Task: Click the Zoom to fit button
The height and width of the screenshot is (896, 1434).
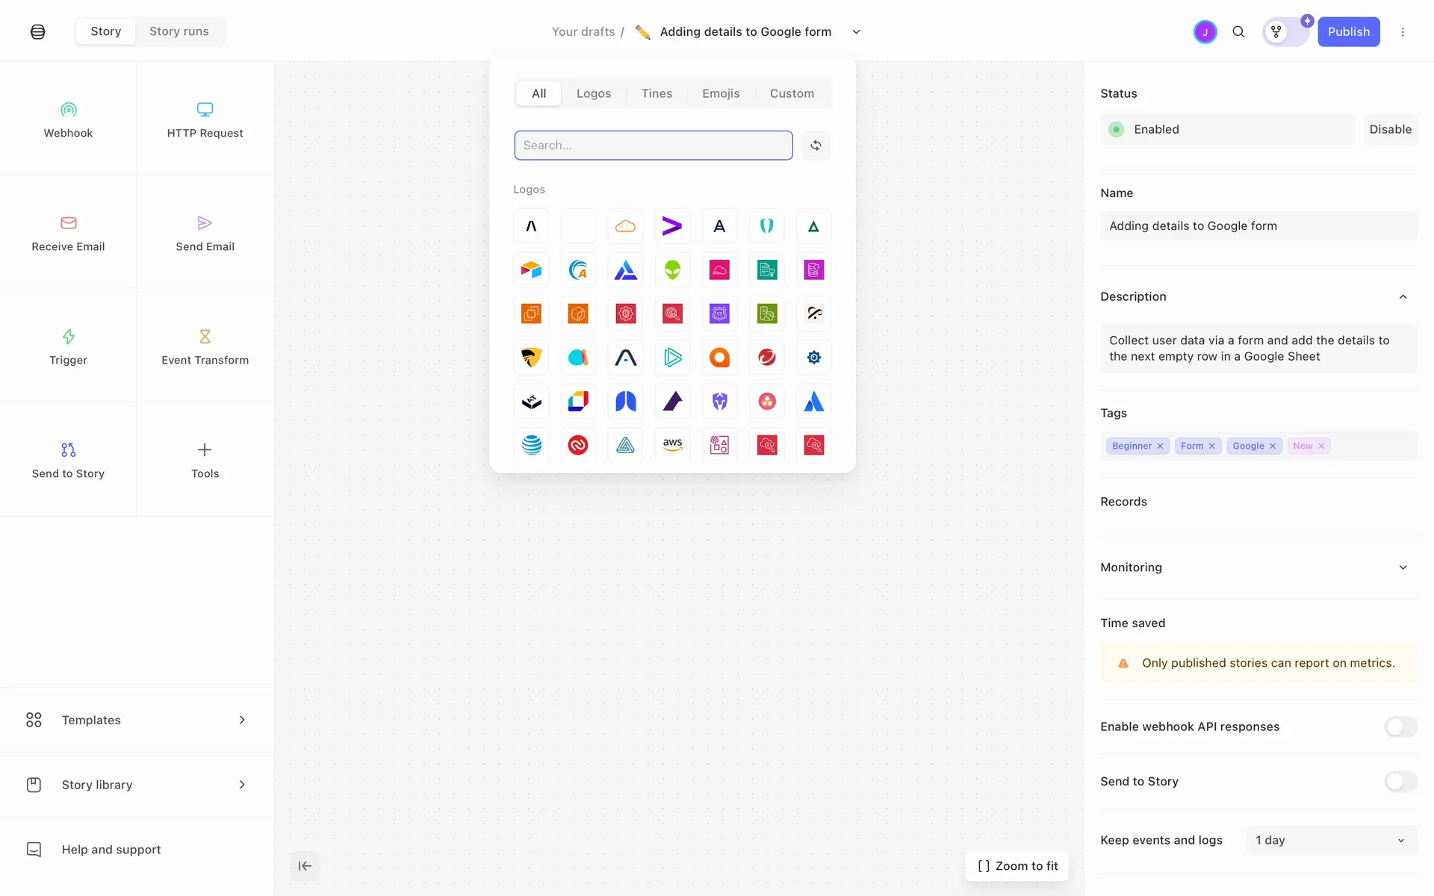Action: [1017, 866]
